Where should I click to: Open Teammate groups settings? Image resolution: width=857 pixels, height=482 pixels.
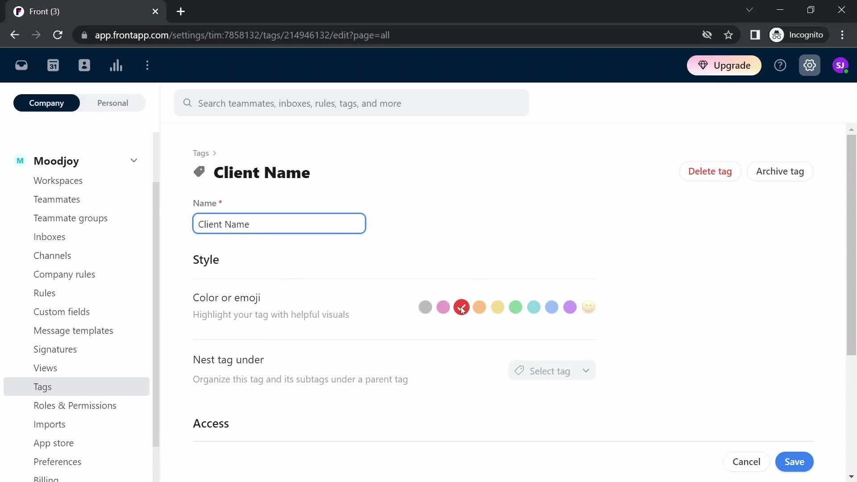pyautogui.click(x=71, y=218)
